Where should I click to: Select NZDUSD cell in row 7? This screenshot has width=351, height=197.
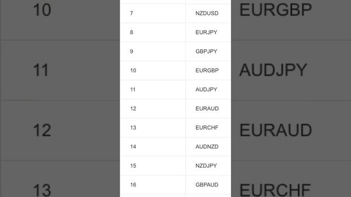tap(207, 13)
